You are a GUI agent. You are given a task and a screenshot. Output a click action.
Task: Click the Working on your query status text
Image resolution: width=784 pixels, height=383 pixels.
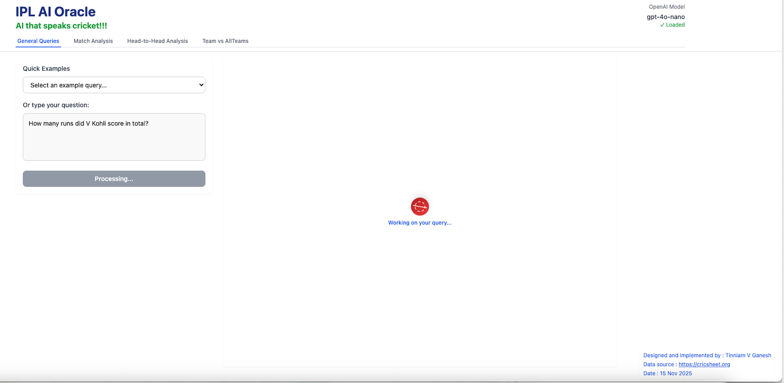click(x=419, y=223)
